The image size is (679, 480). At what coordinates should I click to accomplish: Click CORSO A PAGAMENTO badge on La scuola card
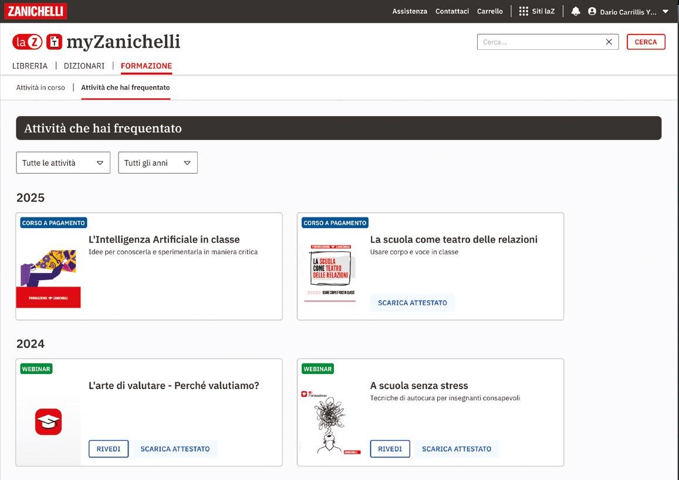tap(335, 223)
